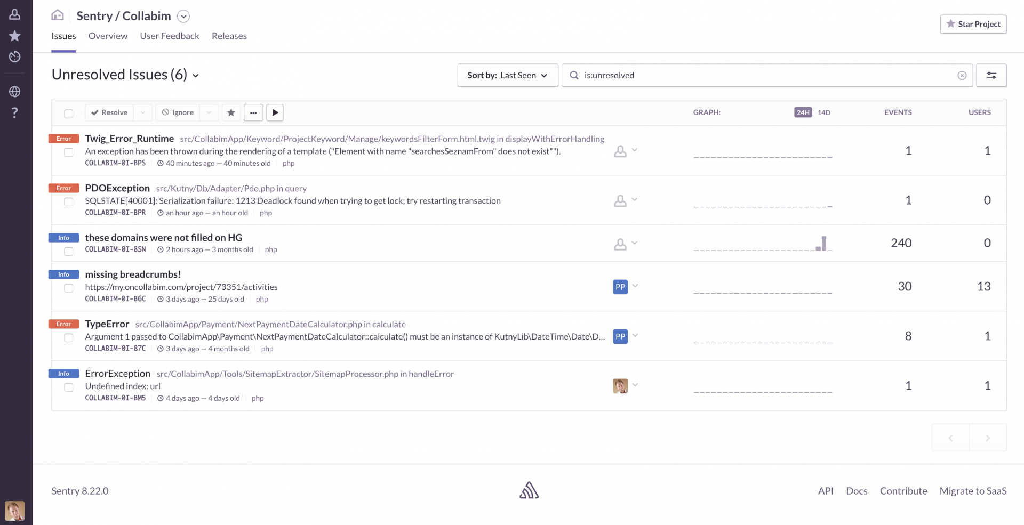1024x525 pixels.
Task: Open assignee dropdown arrow for Twig_Error_Runtime
Action: tap(635, 150)
